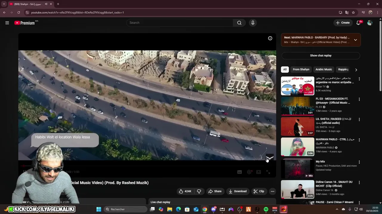The image size is (382, 214).
Task: Show more filter chips with right arrow
Action: 356,70
